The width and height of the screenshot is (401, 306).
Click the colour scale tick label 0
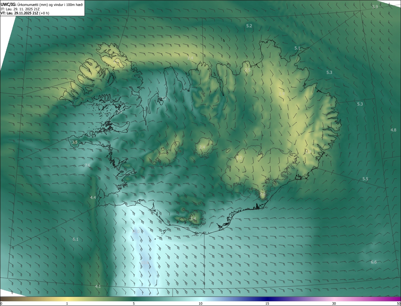[1, 303]
